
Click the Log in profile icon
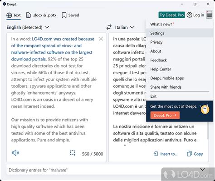[x=190, y=15]
